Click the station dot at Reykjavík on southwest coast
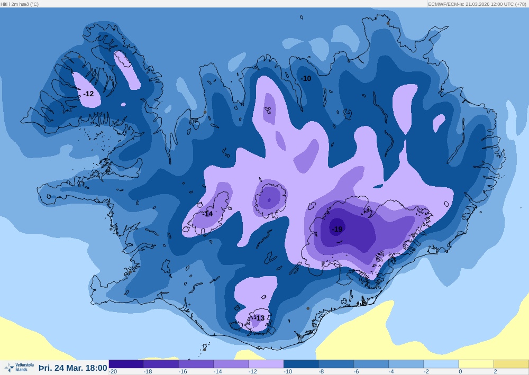This screenshot has width=529, height=375. pyautogui.click(x=130, y=272)
